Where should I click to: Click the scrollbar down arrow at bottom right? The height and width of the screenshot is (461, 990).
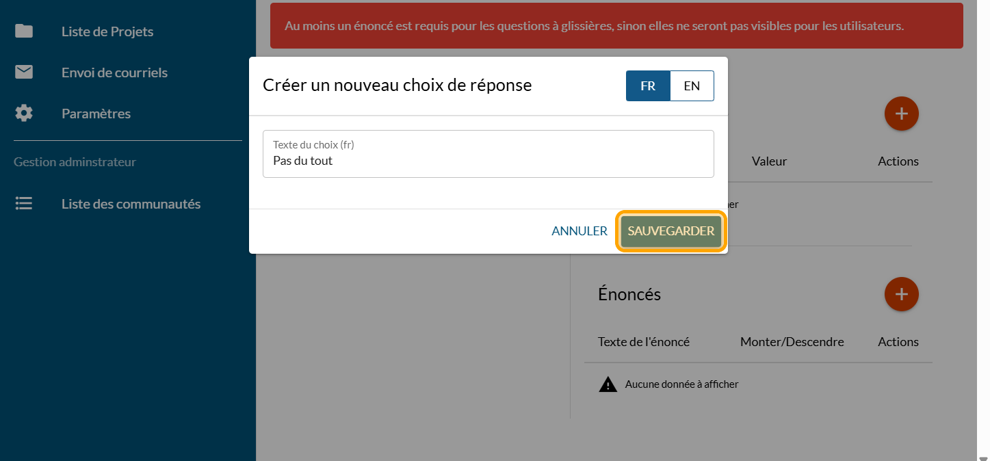point(983,457)
